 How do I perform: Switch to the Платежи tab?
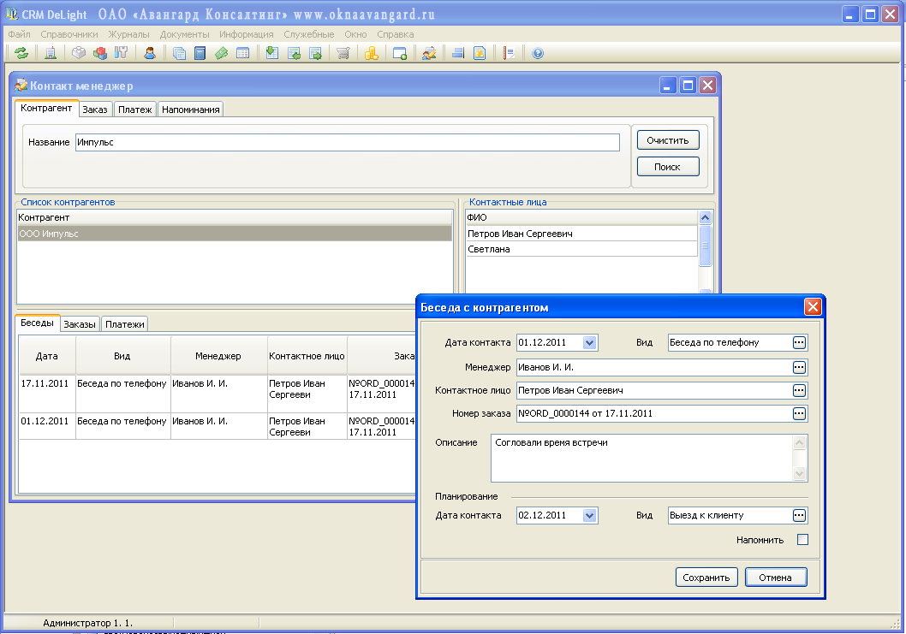click(125, 324)
